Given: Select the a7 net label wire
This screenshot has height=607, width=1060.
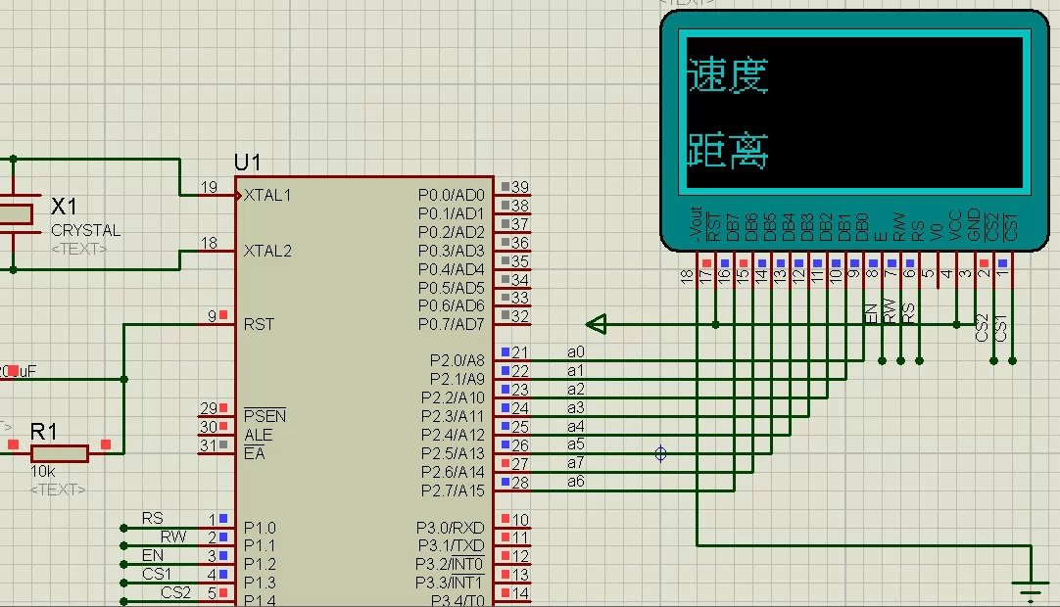Looking at the screenshot, I should [x=575, y=463].
